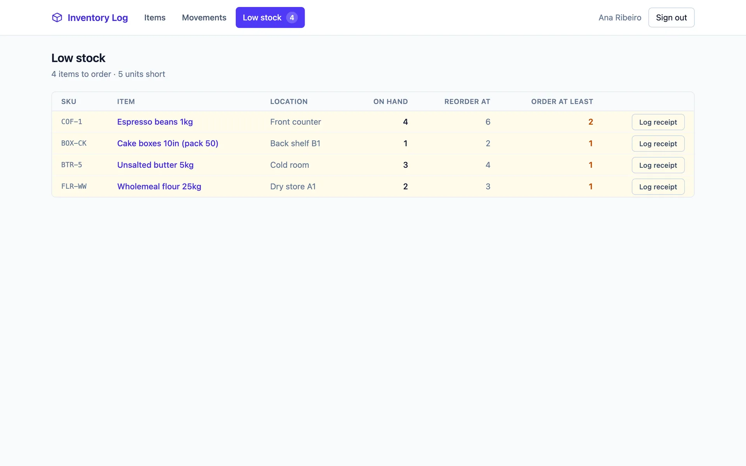746x466 pixels.
Task: Click the Back shelf B1 location cell
Action: tap(295, 143)
